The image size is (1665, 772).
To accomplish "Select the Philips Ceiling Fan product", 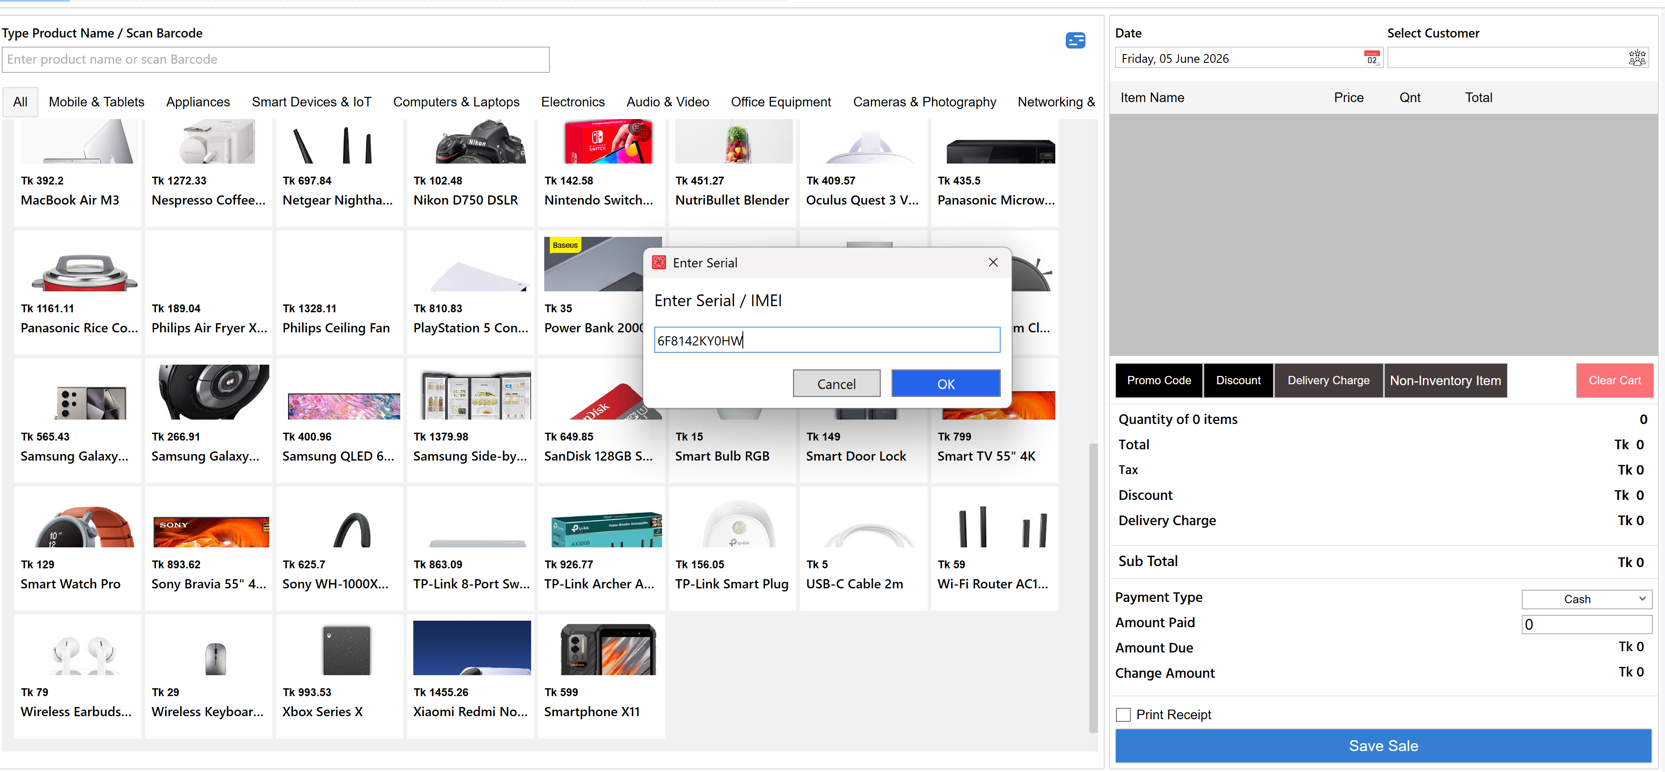I will pyautogui.click(x=340, y=293).
